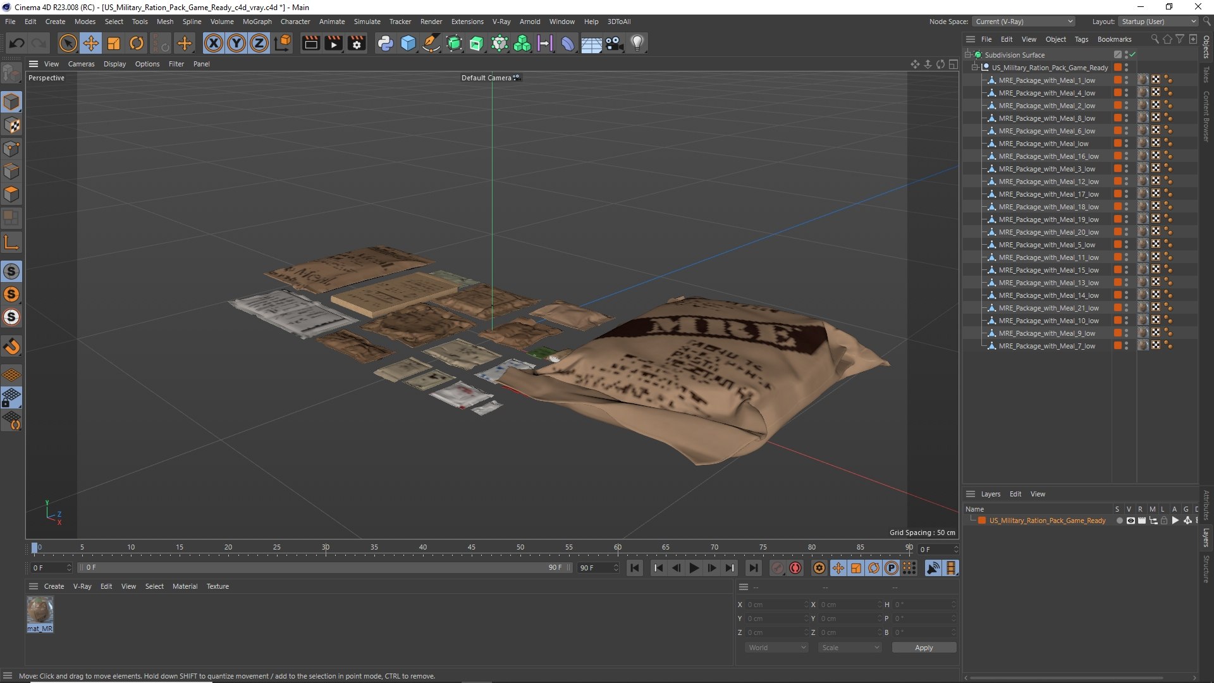
Task: Open the MoGraph menu
Action: coord(257,22)
